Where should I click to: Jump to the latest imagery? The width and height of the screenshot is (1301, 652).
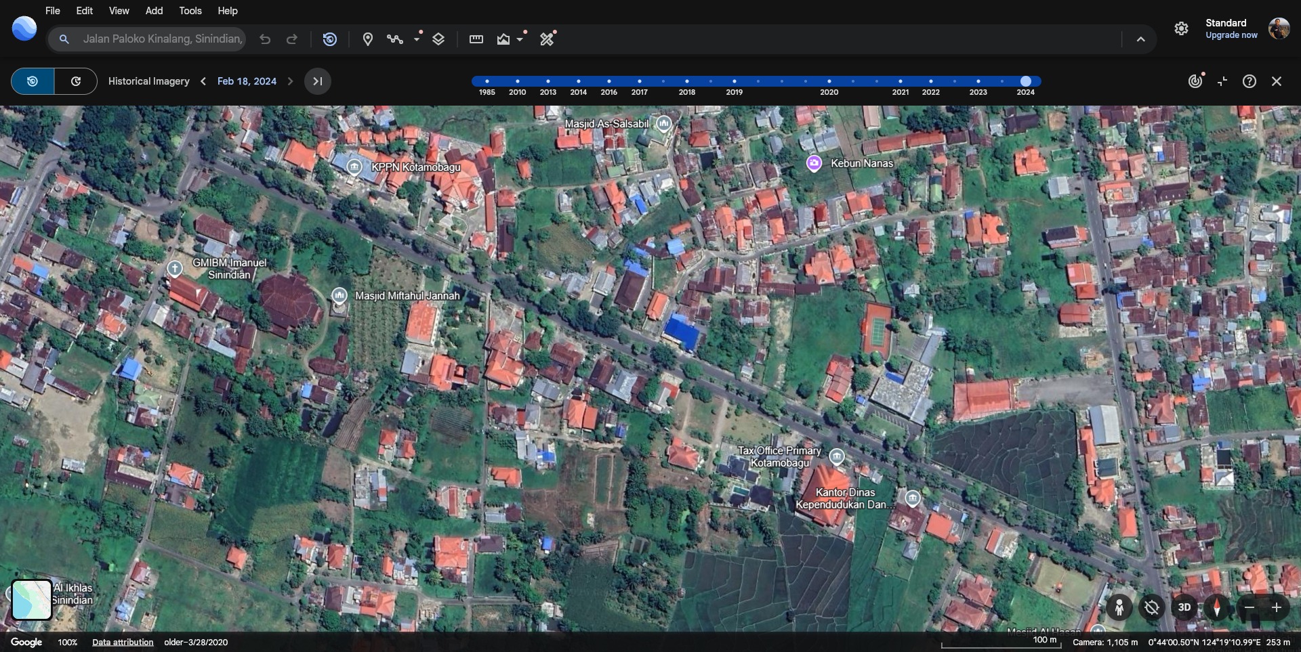pos(317,81)
